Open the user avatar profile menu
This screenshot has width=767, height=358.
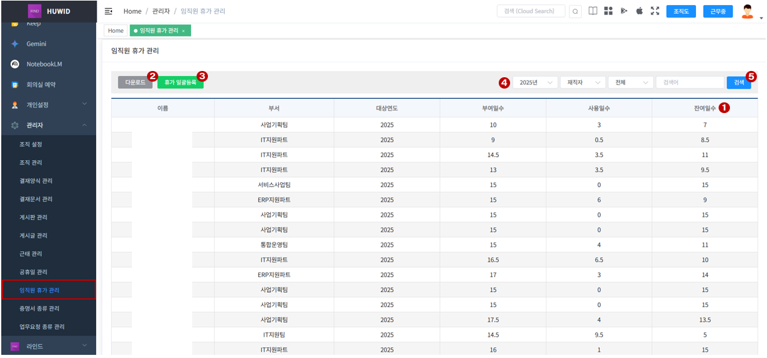click(x=748, y=11)
